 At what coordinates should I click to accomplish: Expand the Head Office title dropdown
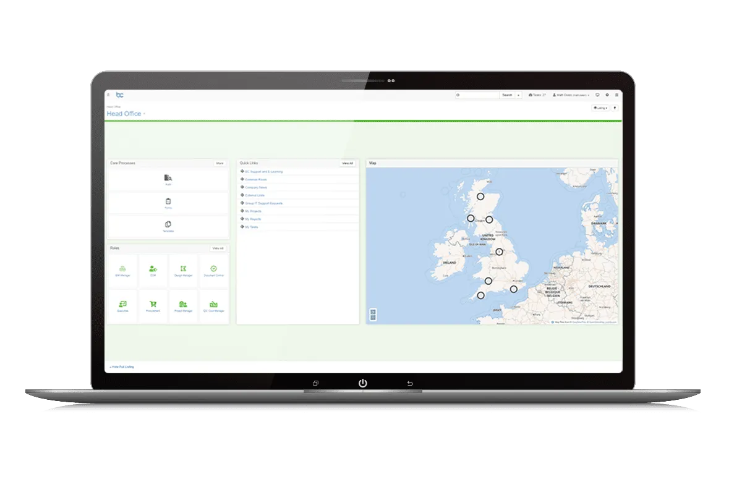tap(144, 114)
